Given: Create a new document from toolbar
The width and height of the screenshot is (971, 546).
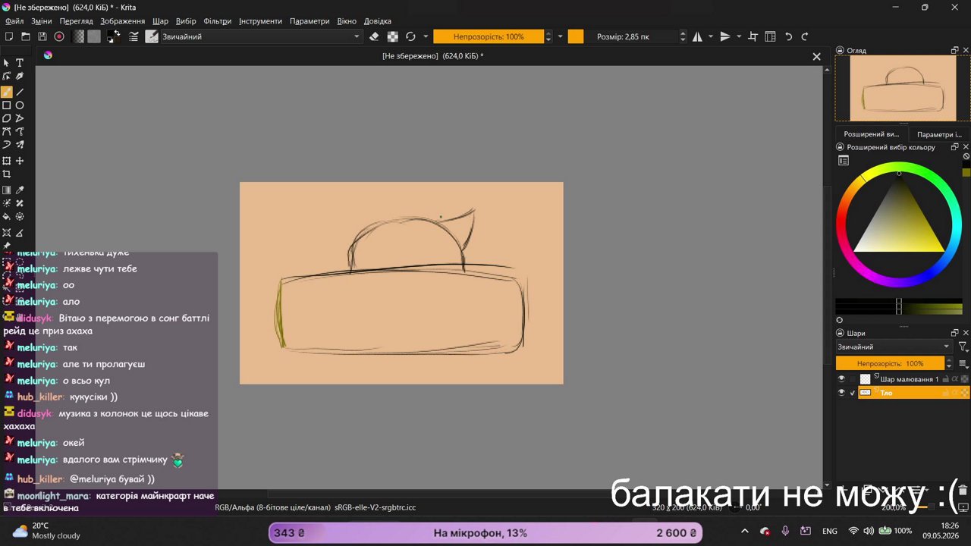Looking at the screenshot, I should click(9, 36).
